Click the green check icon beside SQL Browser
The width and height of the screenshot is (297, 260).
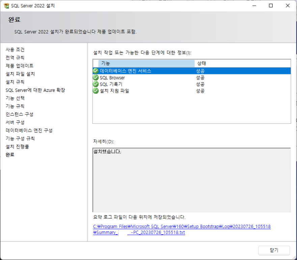pyautogui.click(x=96, y=78)
